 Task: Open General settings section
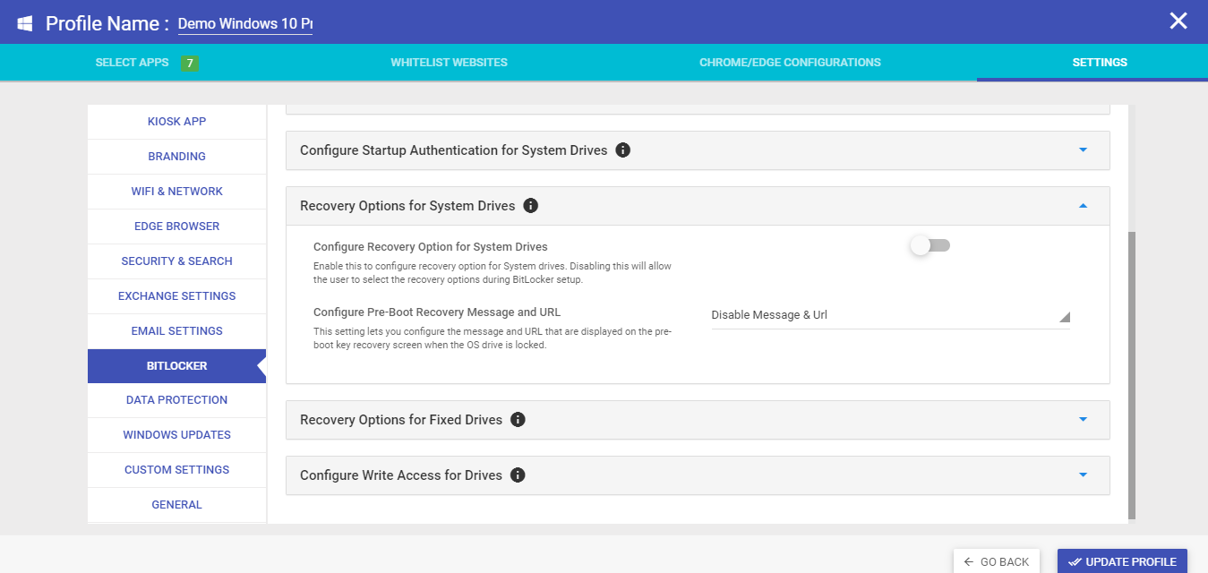pos(177,505)
